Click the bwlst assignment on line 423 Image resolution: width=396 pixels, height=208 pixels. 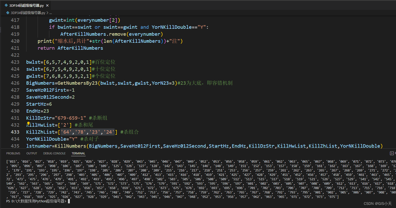59,62
